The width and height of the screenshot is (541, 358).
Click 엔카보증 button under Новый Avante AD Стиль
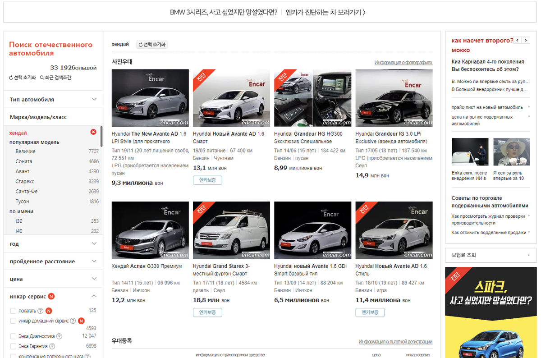[370, 312]
